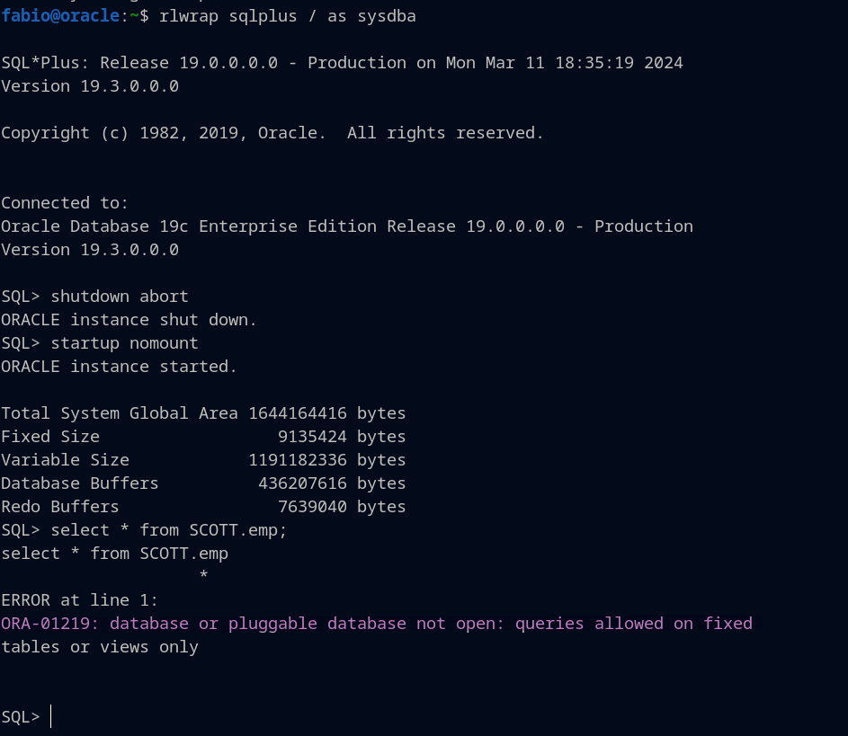The width and height of the screenshot is (848, 736).
Task: Click 'ERROR at line 1:' text
Action: click(x=79, y=600)
